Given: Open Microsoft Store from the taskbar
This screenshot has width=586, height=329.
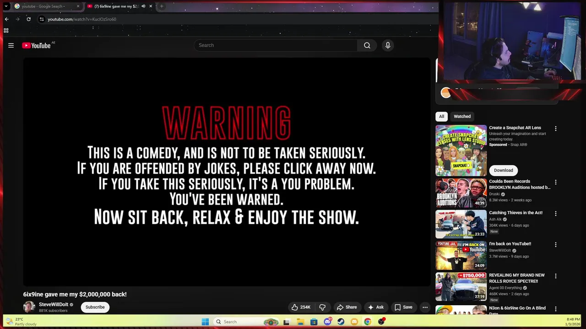Looking at the screenshot, I should coord(314,322).
